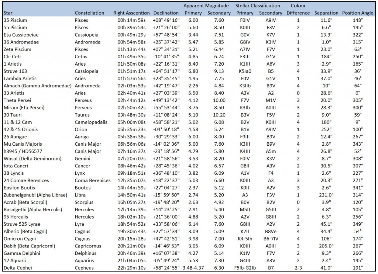
Task: Select the 'F5Ib-G2Ib' classification cell
Action: pos(245,268)
